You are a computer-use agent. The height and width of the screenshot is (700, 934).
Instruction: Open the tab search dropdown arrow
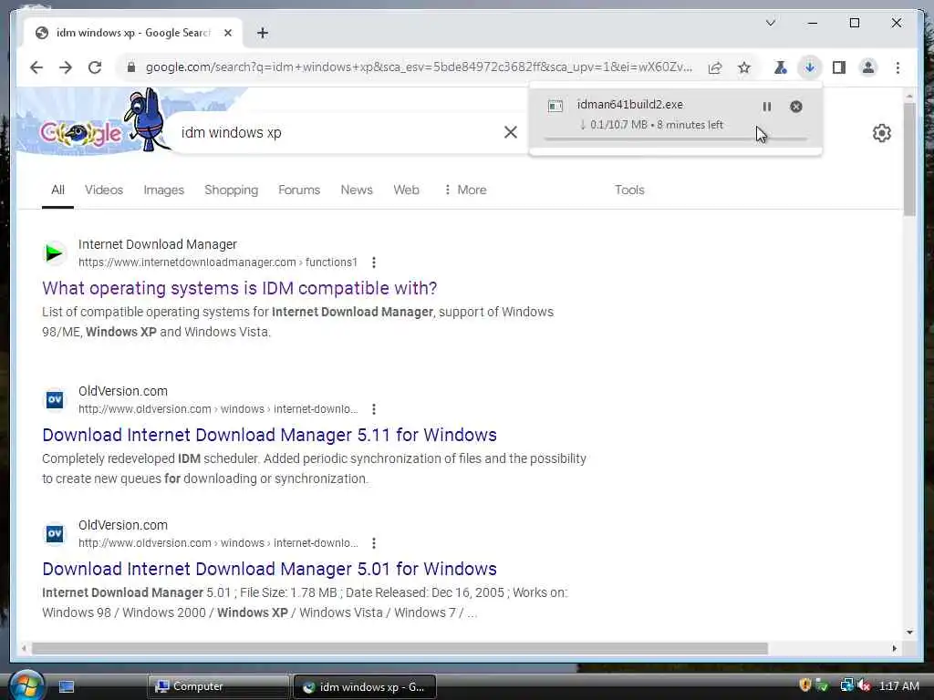pyautogui.click(x=770, y=23)
